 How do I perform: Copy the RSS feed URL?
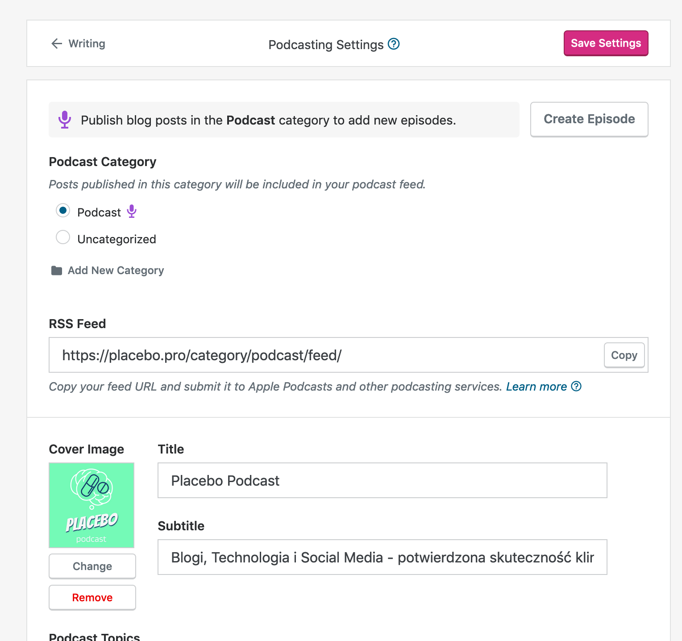tap(624, 355)
